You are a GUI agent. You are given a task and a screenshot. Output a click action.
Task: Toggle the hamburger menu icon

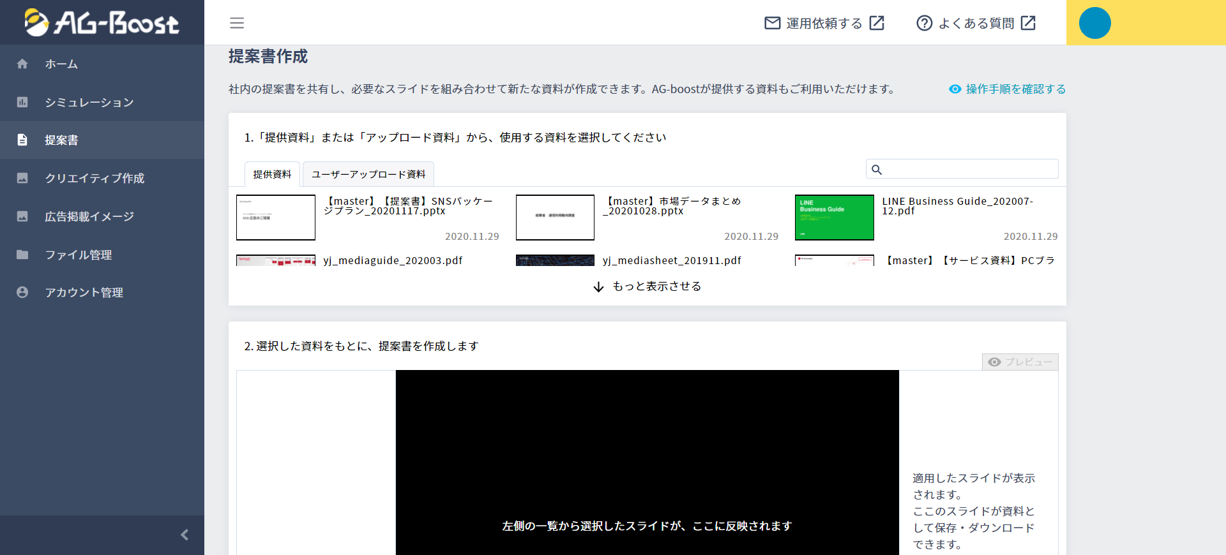237,23
